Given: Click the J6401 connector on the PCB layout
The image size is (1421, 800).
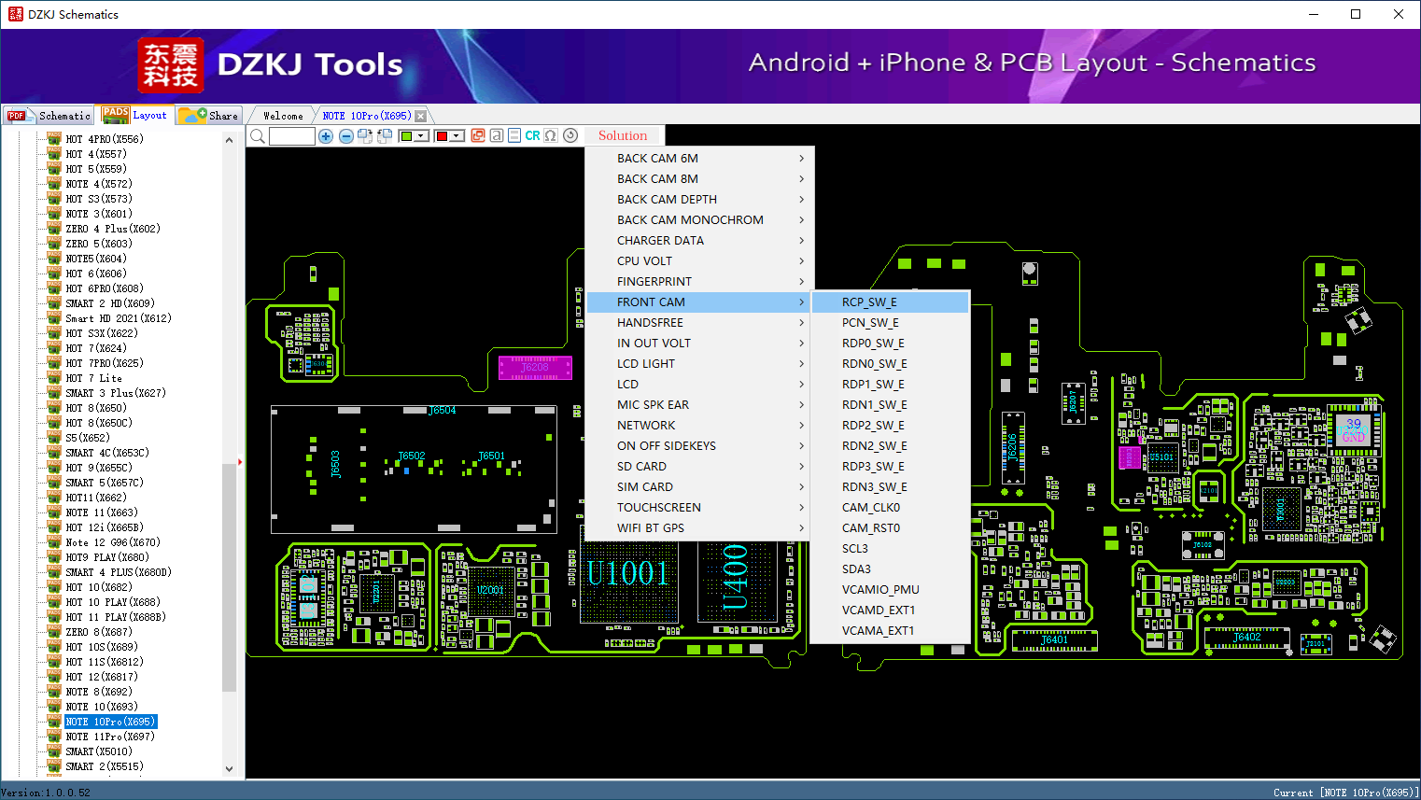Looking at the screenshot, I should [x=1055, y=640].
